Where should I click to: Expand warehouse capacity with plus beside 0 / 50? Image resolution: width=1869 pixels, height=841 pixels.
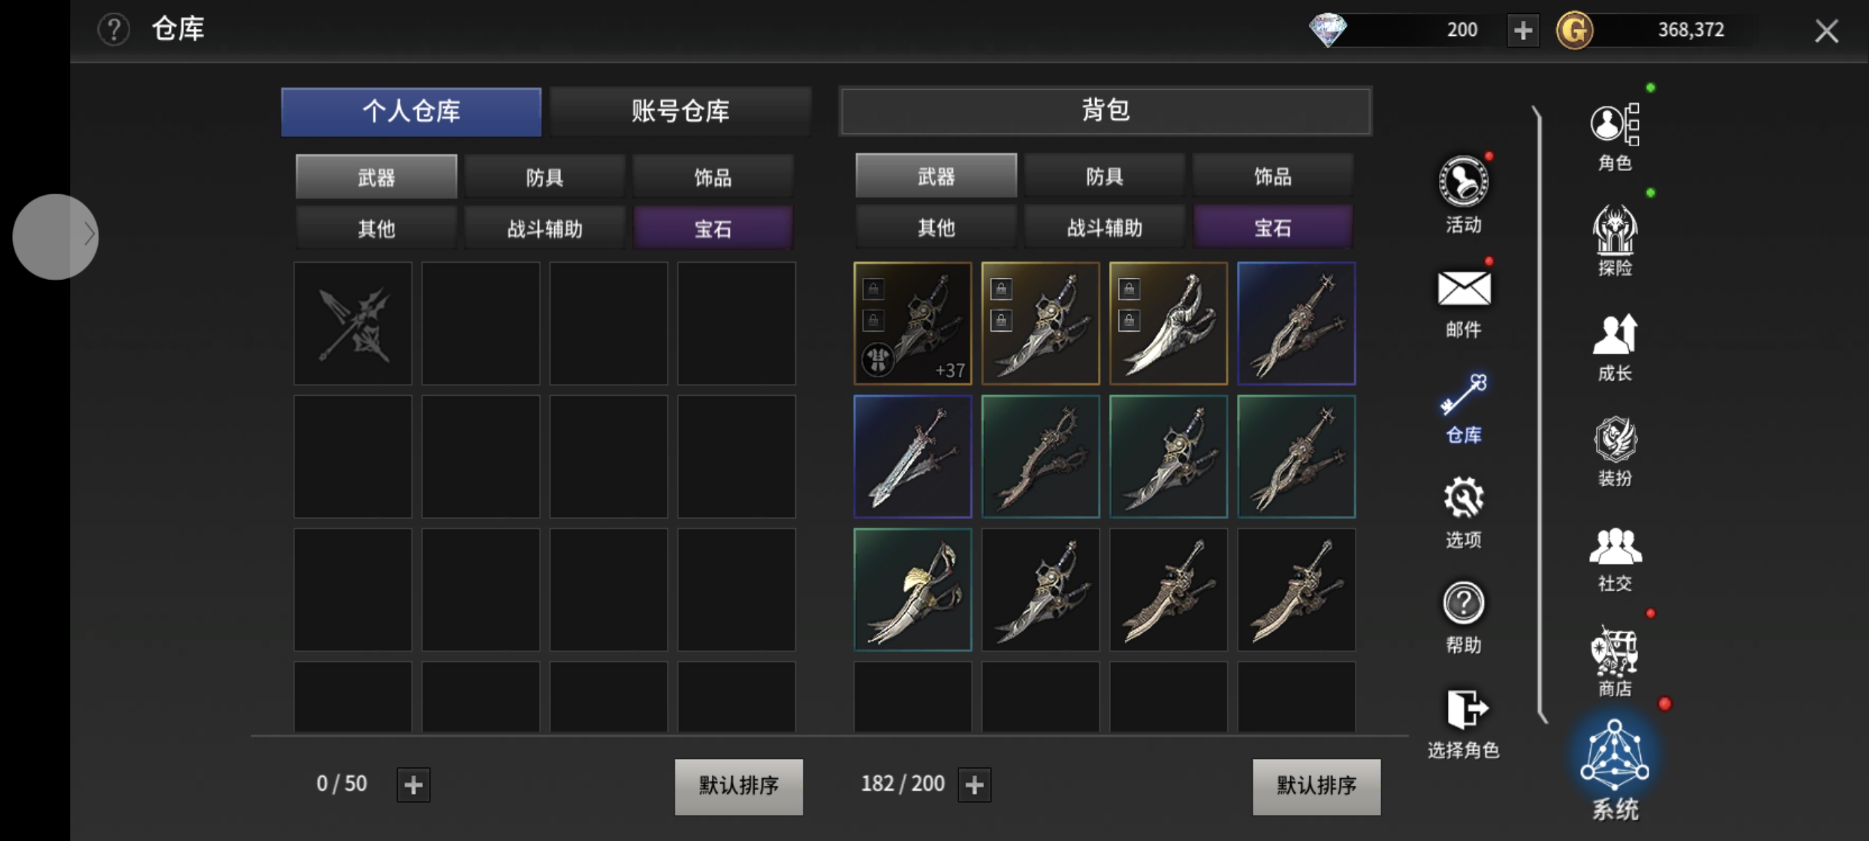(x=413, y=784)
